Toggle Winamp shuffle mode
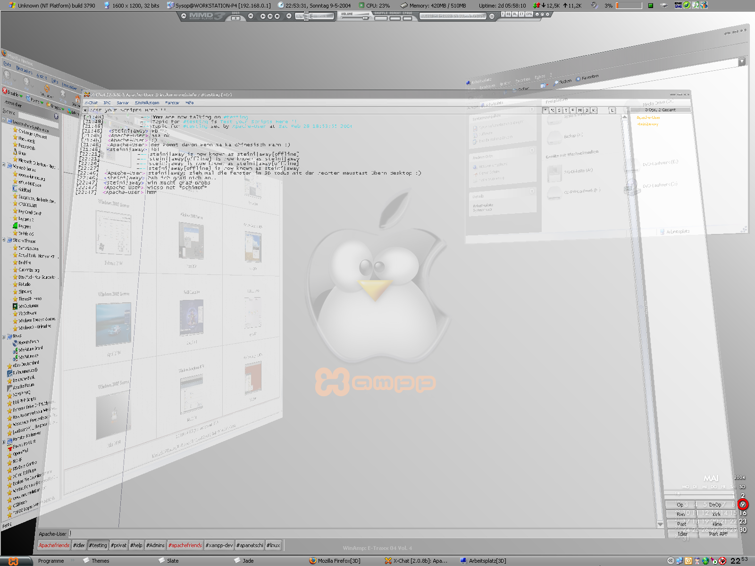This screenshot has height=566, width=755. tap(381, 18)
